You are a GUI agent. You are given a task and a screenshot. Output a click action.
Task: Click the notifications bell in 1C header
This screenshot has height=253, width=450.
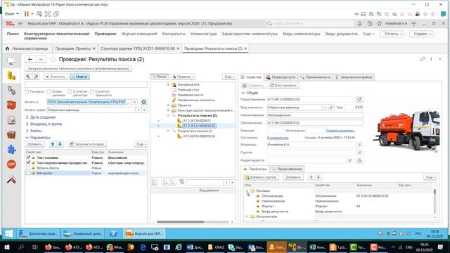pyautogui.click(x=359, y=23)
